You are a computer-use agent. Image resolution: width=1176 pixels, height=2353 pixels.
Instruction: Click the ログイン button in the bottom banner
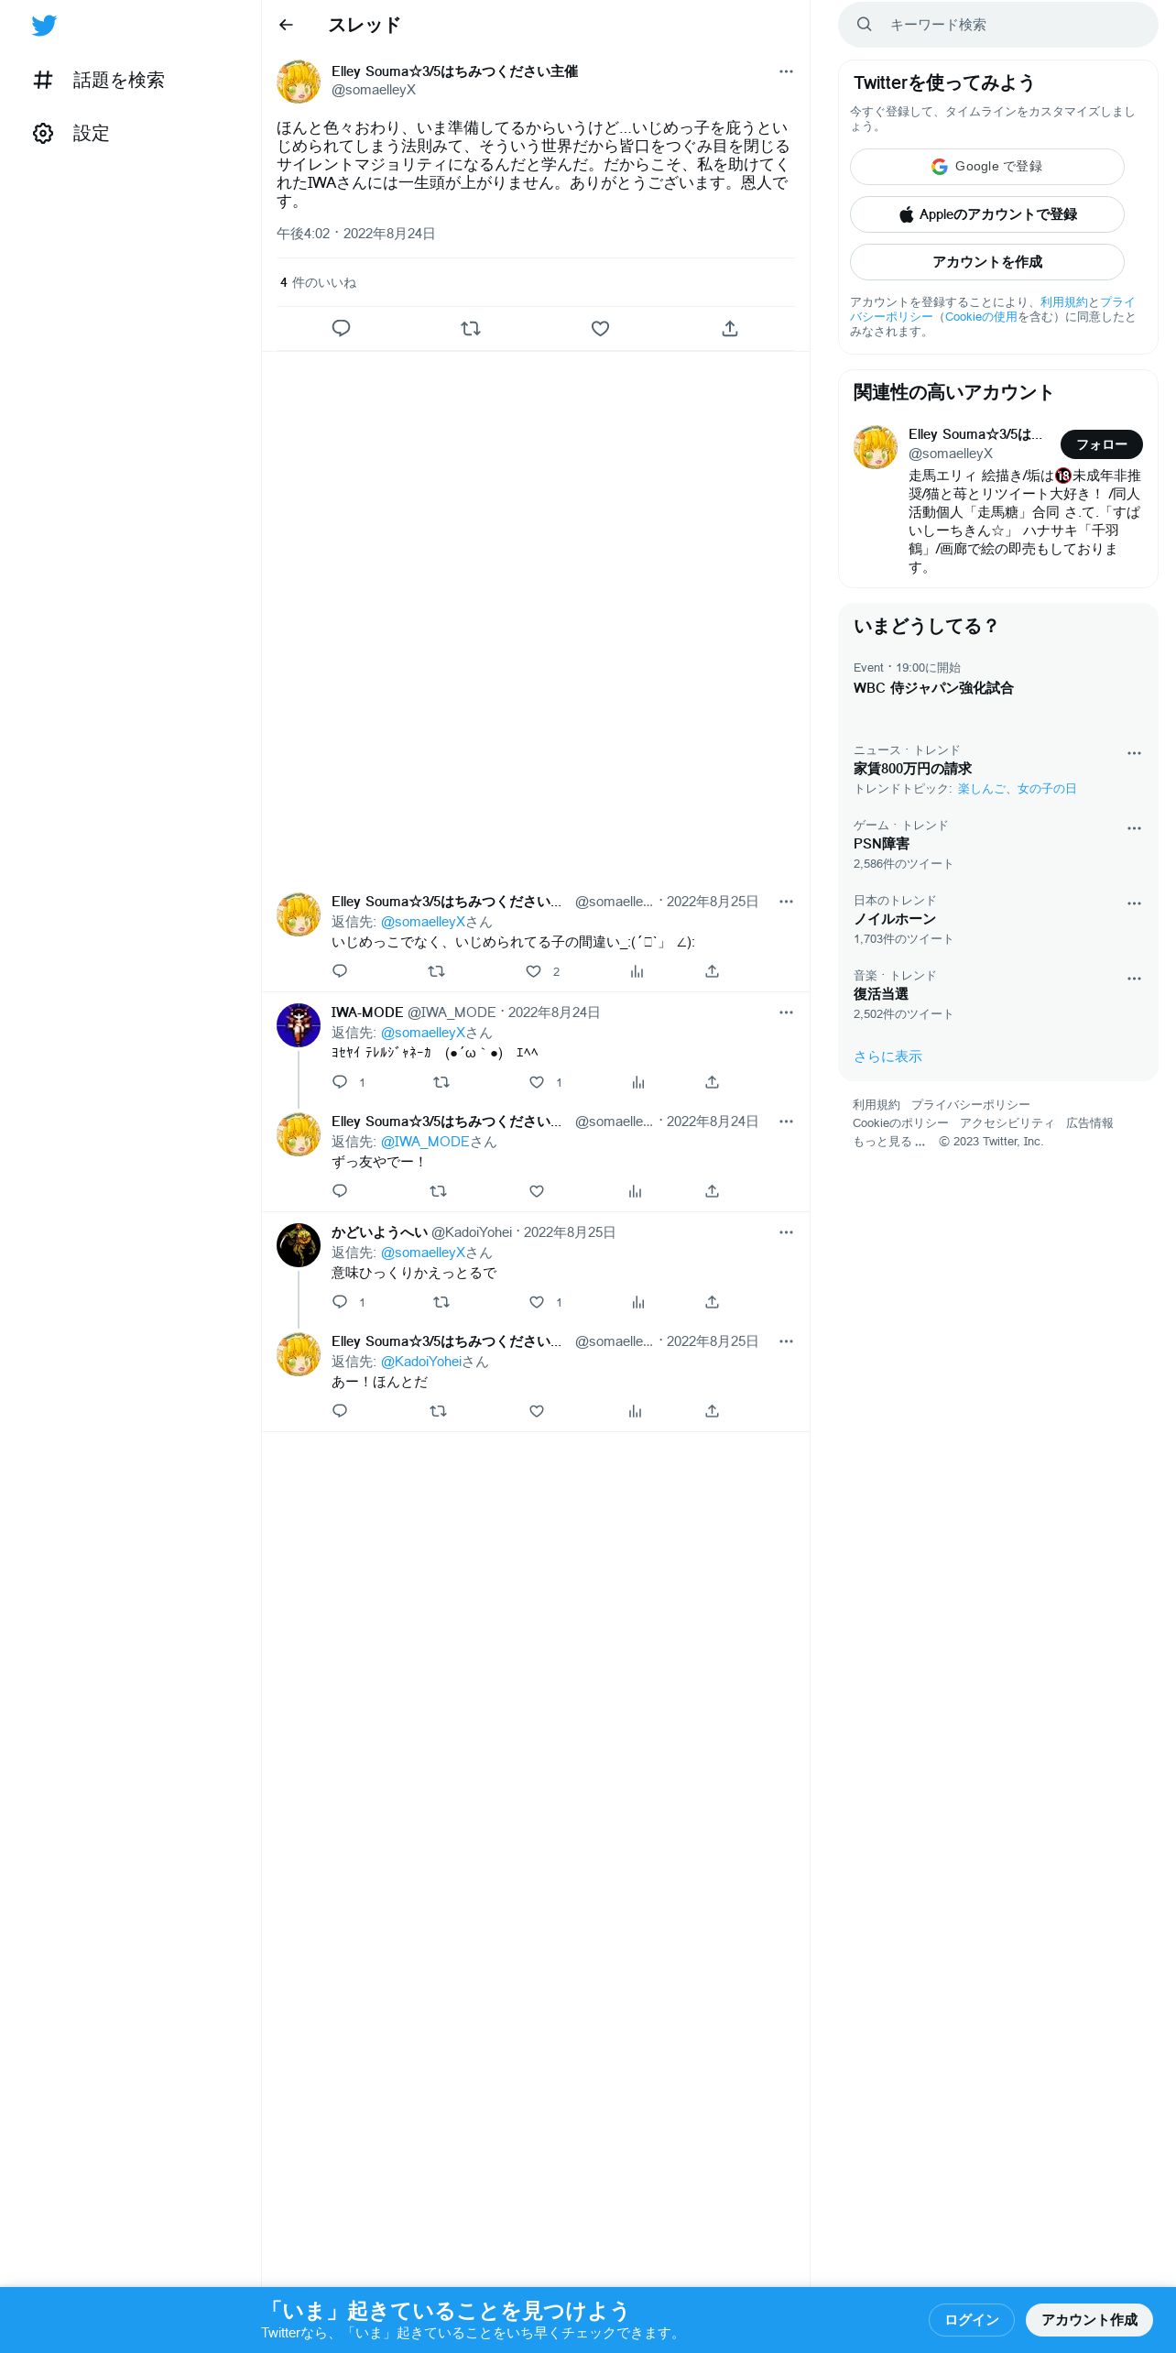971,2319
